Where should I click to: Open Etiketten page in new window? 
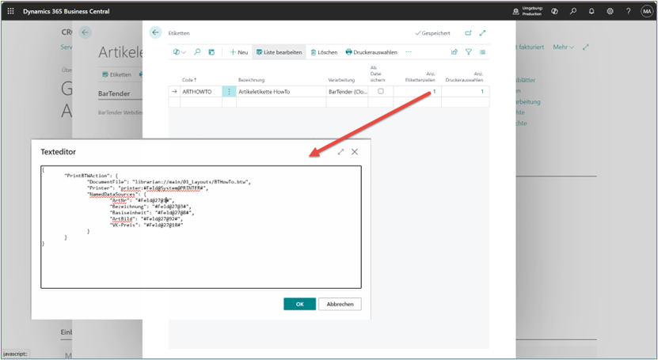[x=468, y=33]
